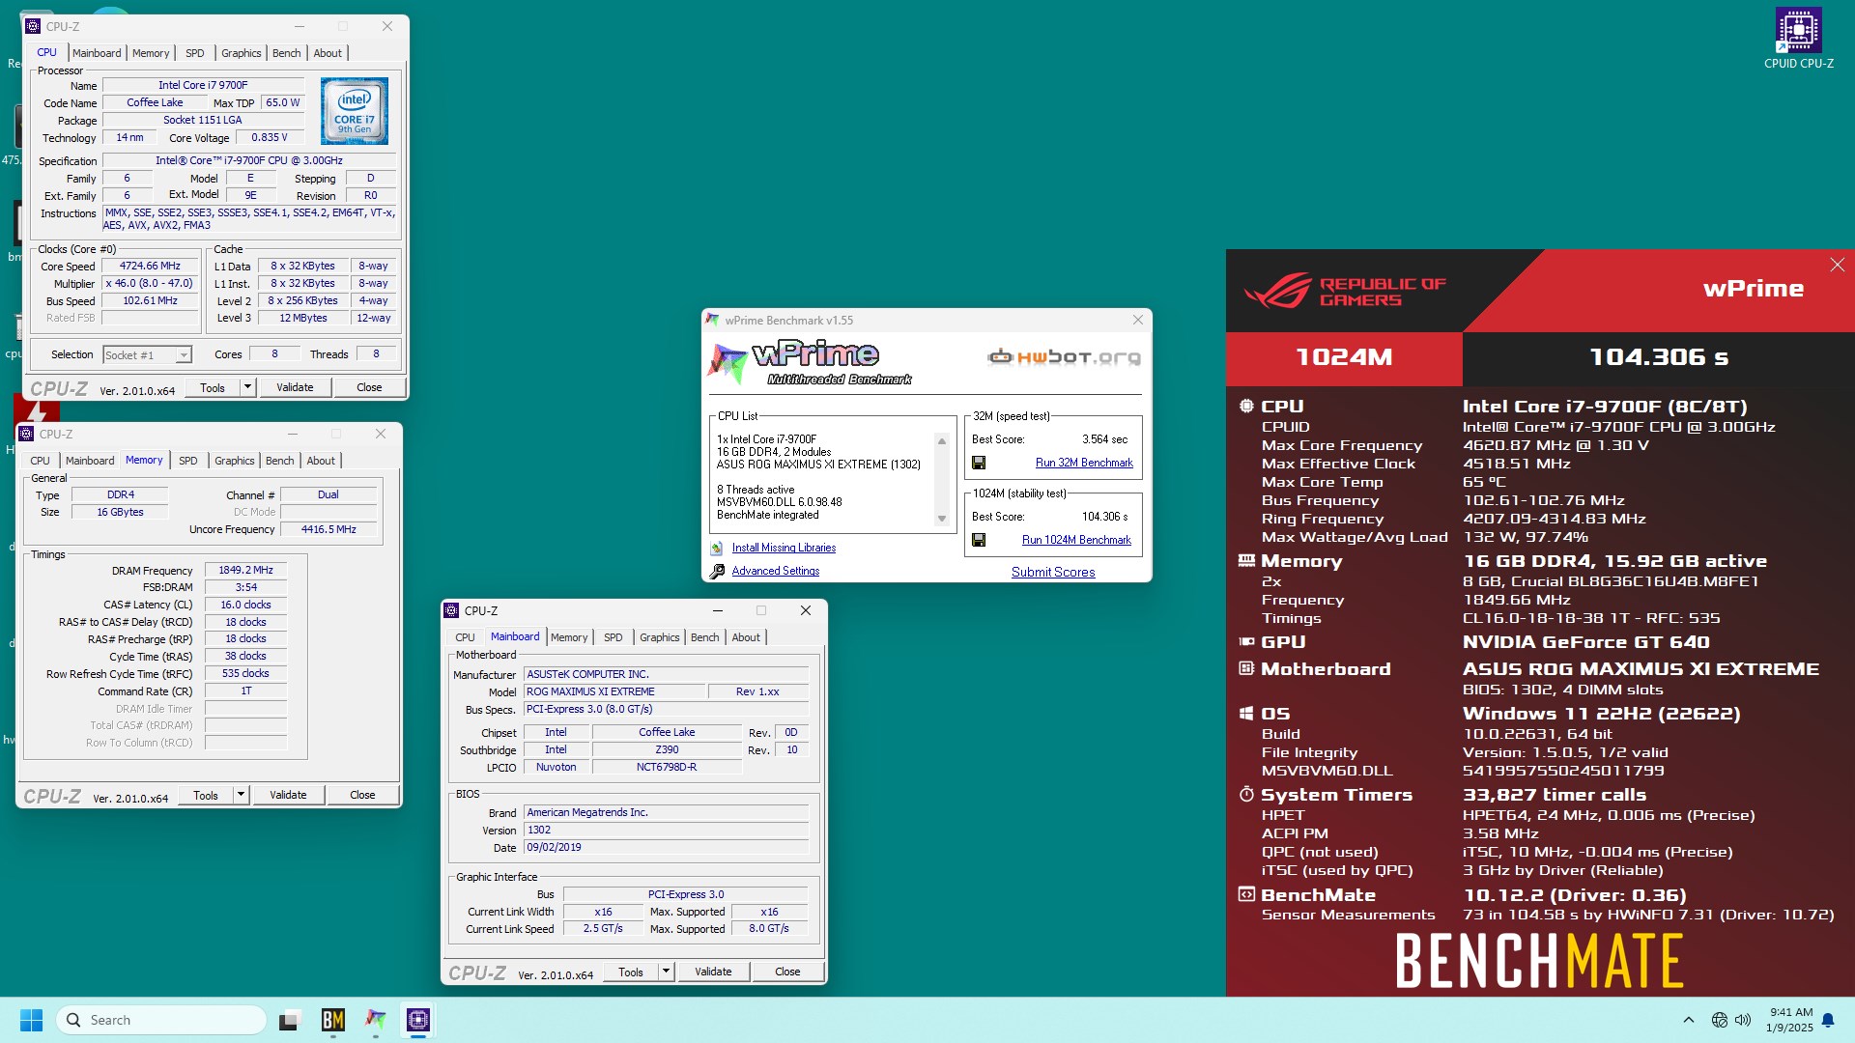
Task: Click the Advanced Settings wrench icon
Action: 717,572
